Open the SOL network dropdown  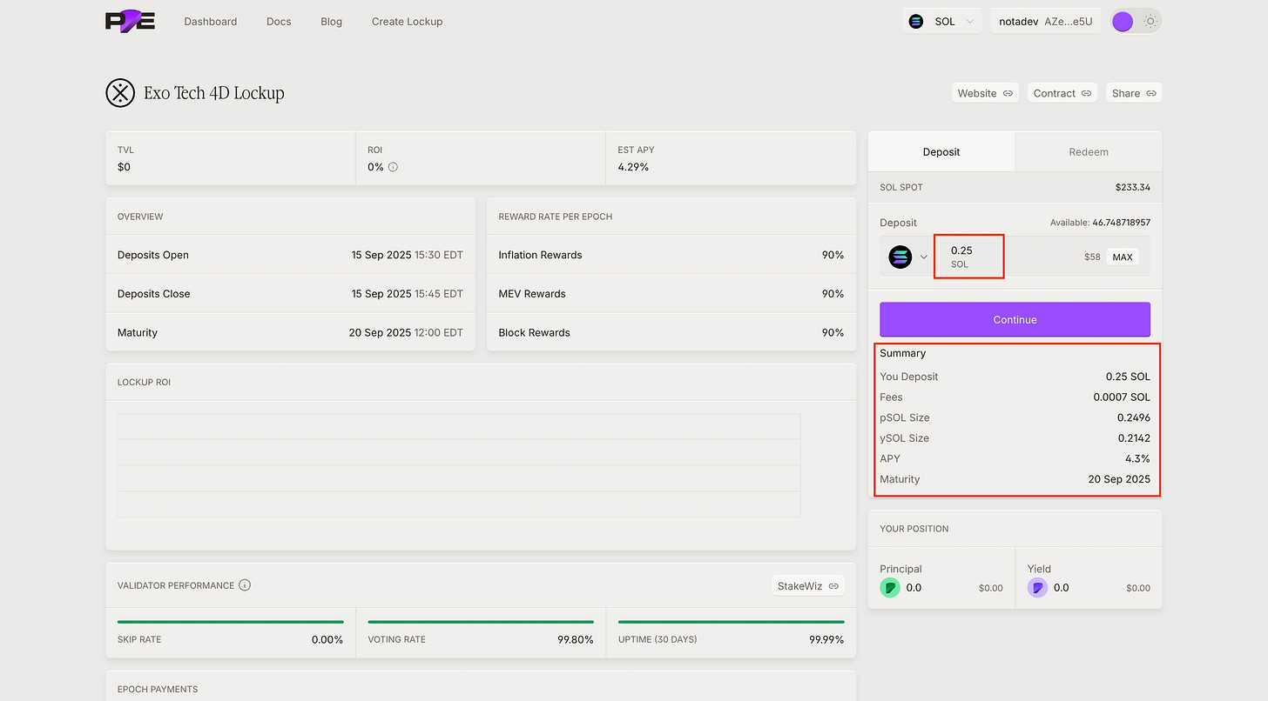(x=941, y=22)
